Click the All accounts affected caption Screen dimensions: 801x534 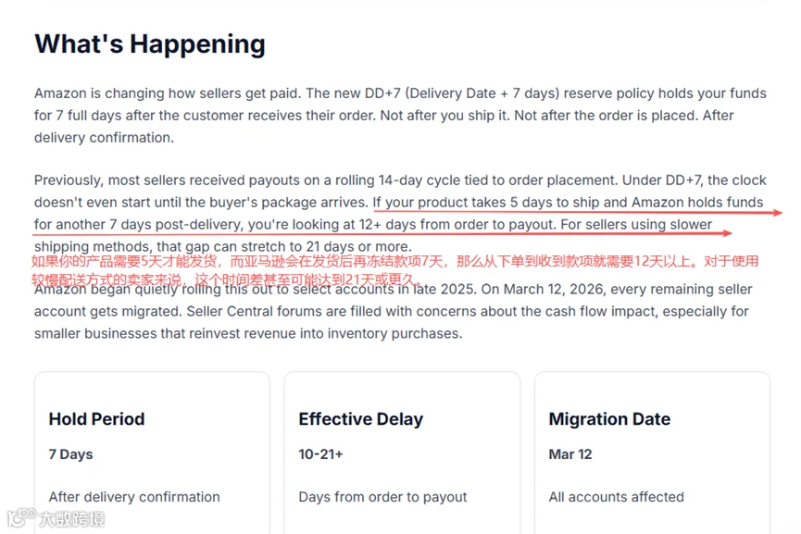(x=616, y=497)
